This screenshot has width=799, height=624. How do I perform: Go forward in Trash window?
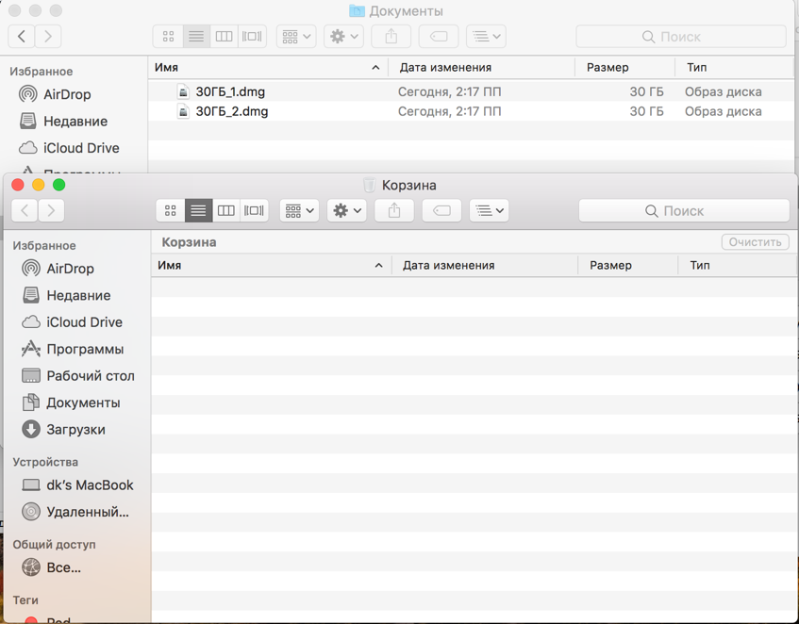[51, 211]
